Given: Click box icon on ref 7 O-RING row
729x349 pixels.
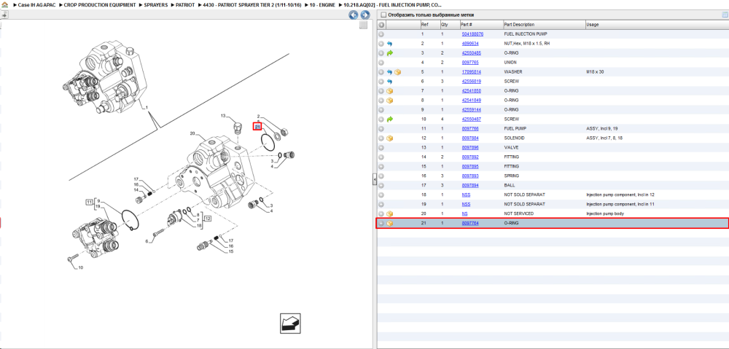Looking at the screenshot, I should [389, 90].
